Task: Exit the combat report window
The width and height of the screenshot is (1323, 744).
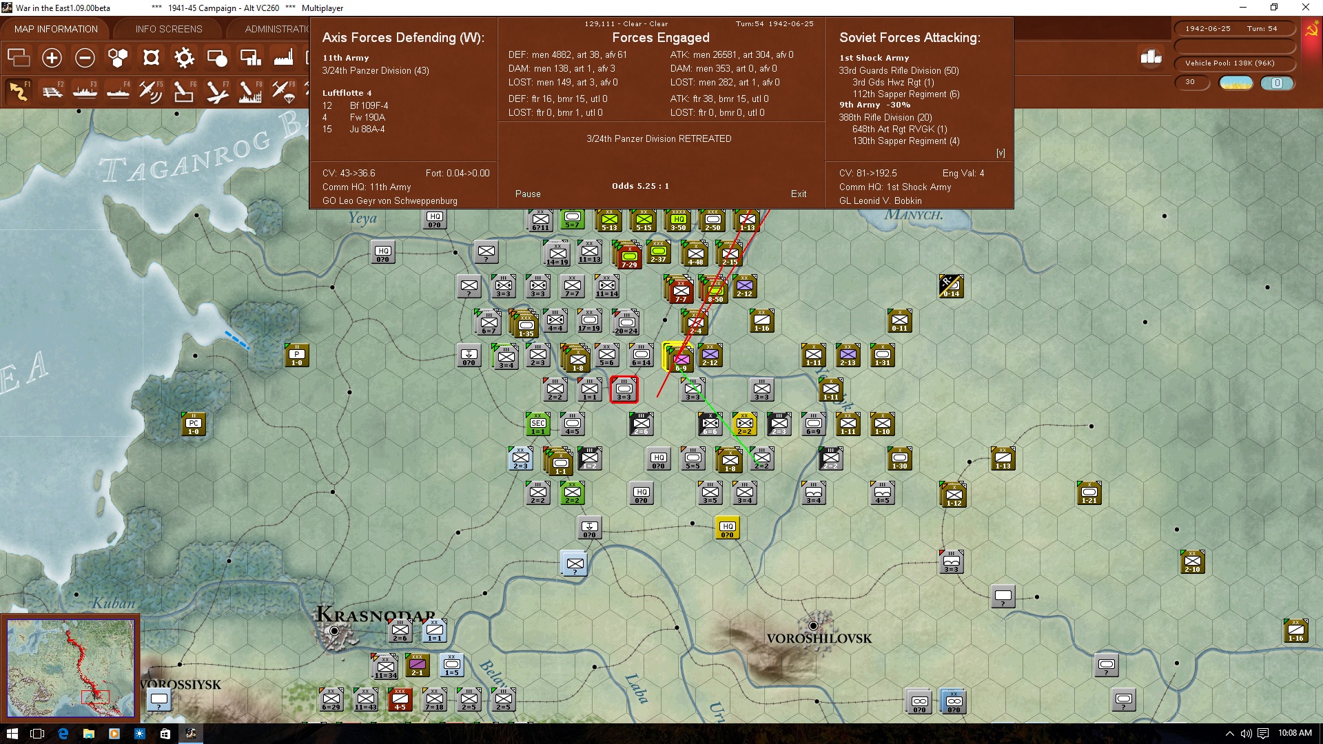Action: [799, 194]
